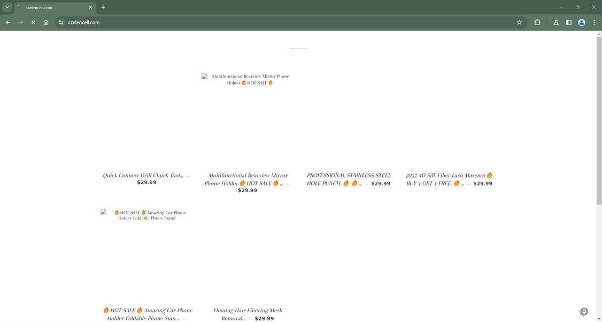Screen dimensions: 602x322
Task: Toggle the bookmark star for this page
Action: 519,22
